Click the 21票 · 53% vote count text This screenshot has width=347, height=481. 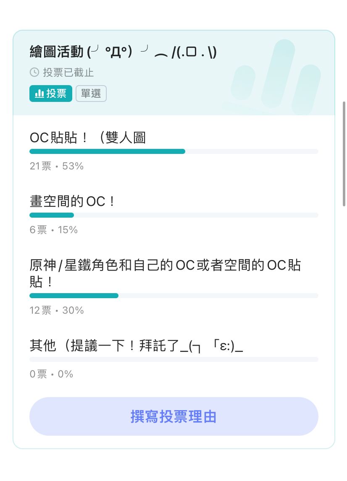point(56,166)
